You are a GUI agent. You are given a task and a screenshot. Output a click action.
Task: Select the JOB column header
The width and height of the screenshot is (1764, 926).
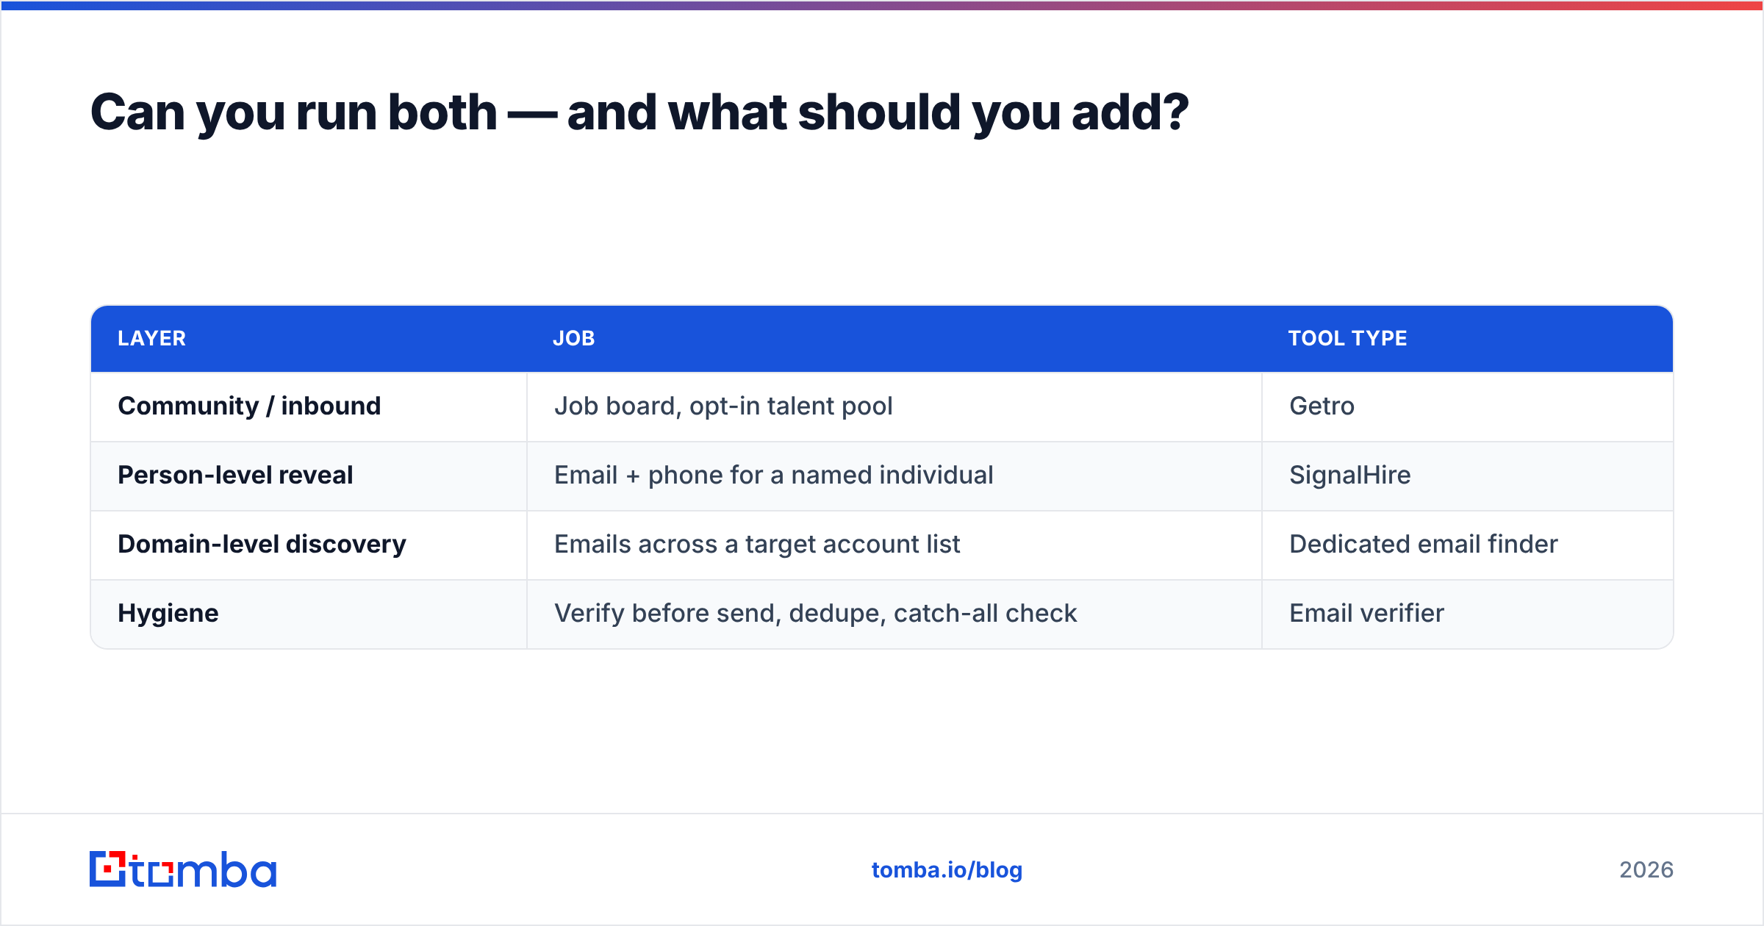[x=574, y=338]
